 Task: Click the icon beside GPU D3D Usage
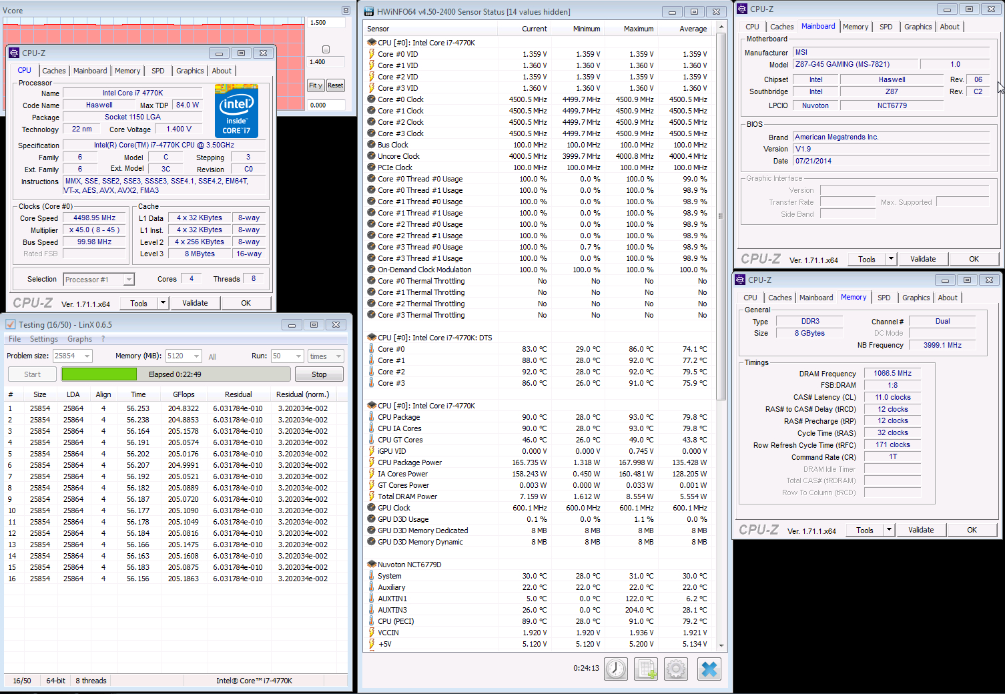(x=372, y=519)
